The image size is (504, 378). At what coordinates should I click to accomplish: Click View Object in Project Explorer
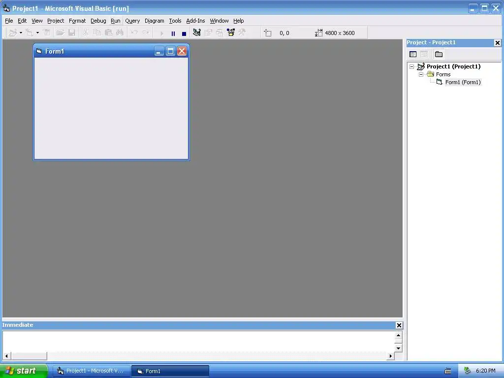[424, 54]
